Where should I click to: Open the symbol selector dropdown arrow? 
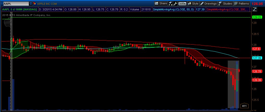click(31, 4)
